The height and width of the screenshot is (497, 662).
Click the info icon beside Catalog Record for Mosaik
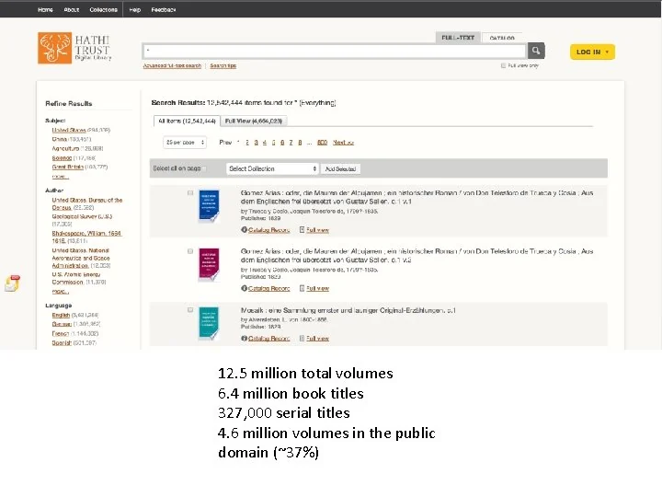pos(244,338)
